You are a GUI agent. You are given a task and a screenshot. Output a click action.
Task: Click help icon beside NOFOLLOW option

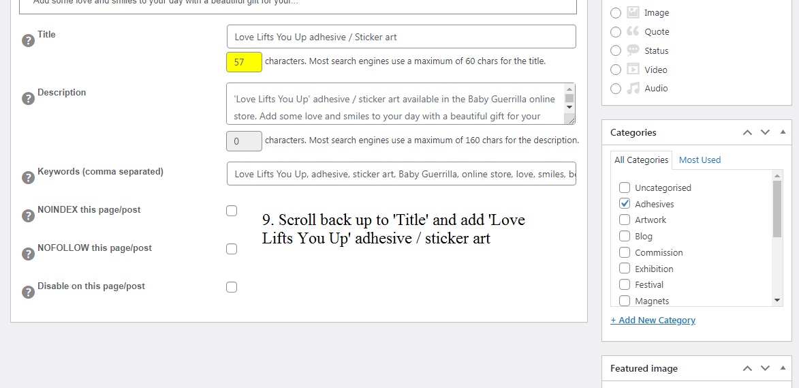28,254
